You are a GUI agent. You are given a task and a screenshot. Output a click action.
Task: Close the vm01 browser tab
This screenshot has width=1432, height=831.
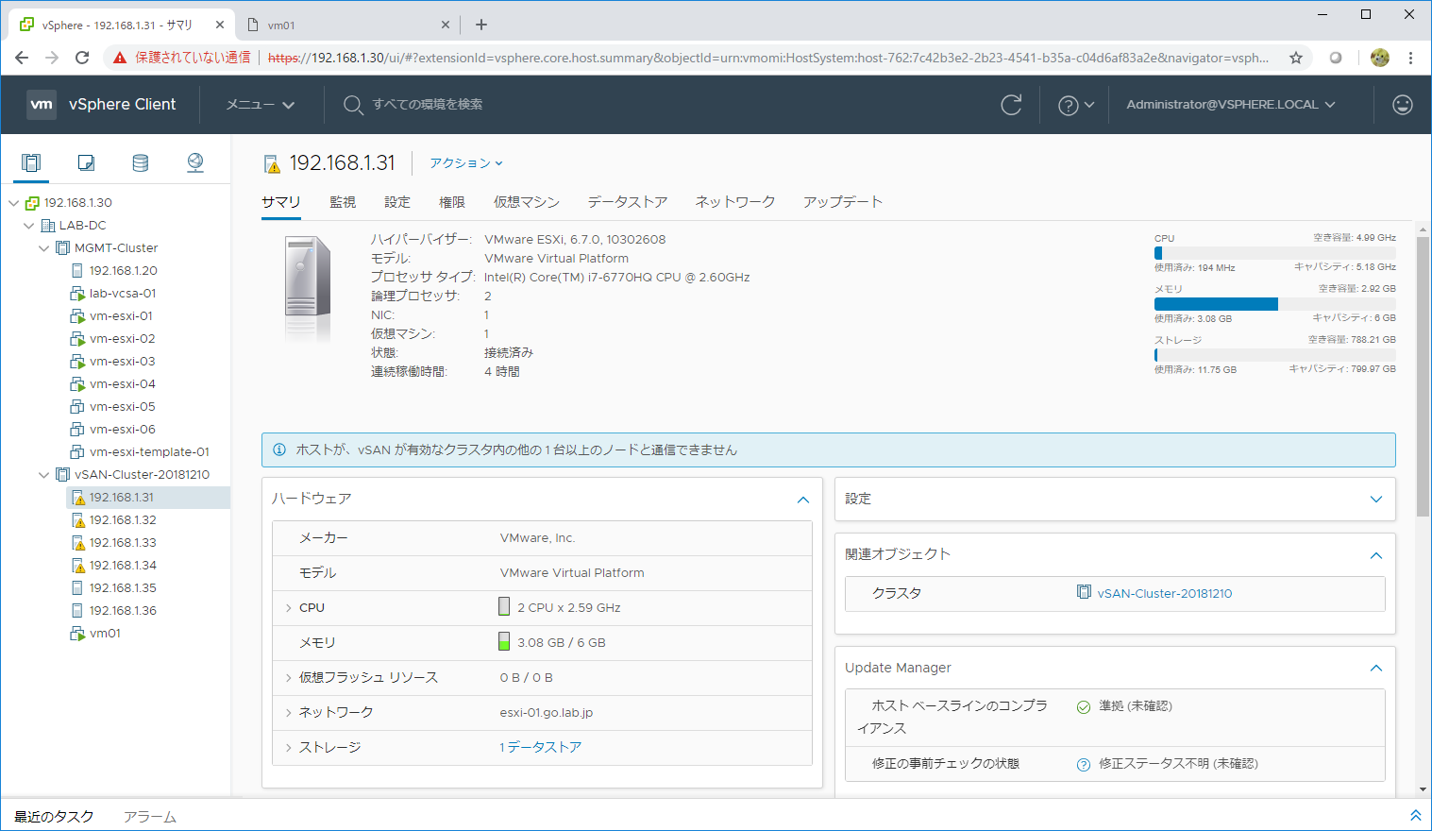click(x=446, y=25)
